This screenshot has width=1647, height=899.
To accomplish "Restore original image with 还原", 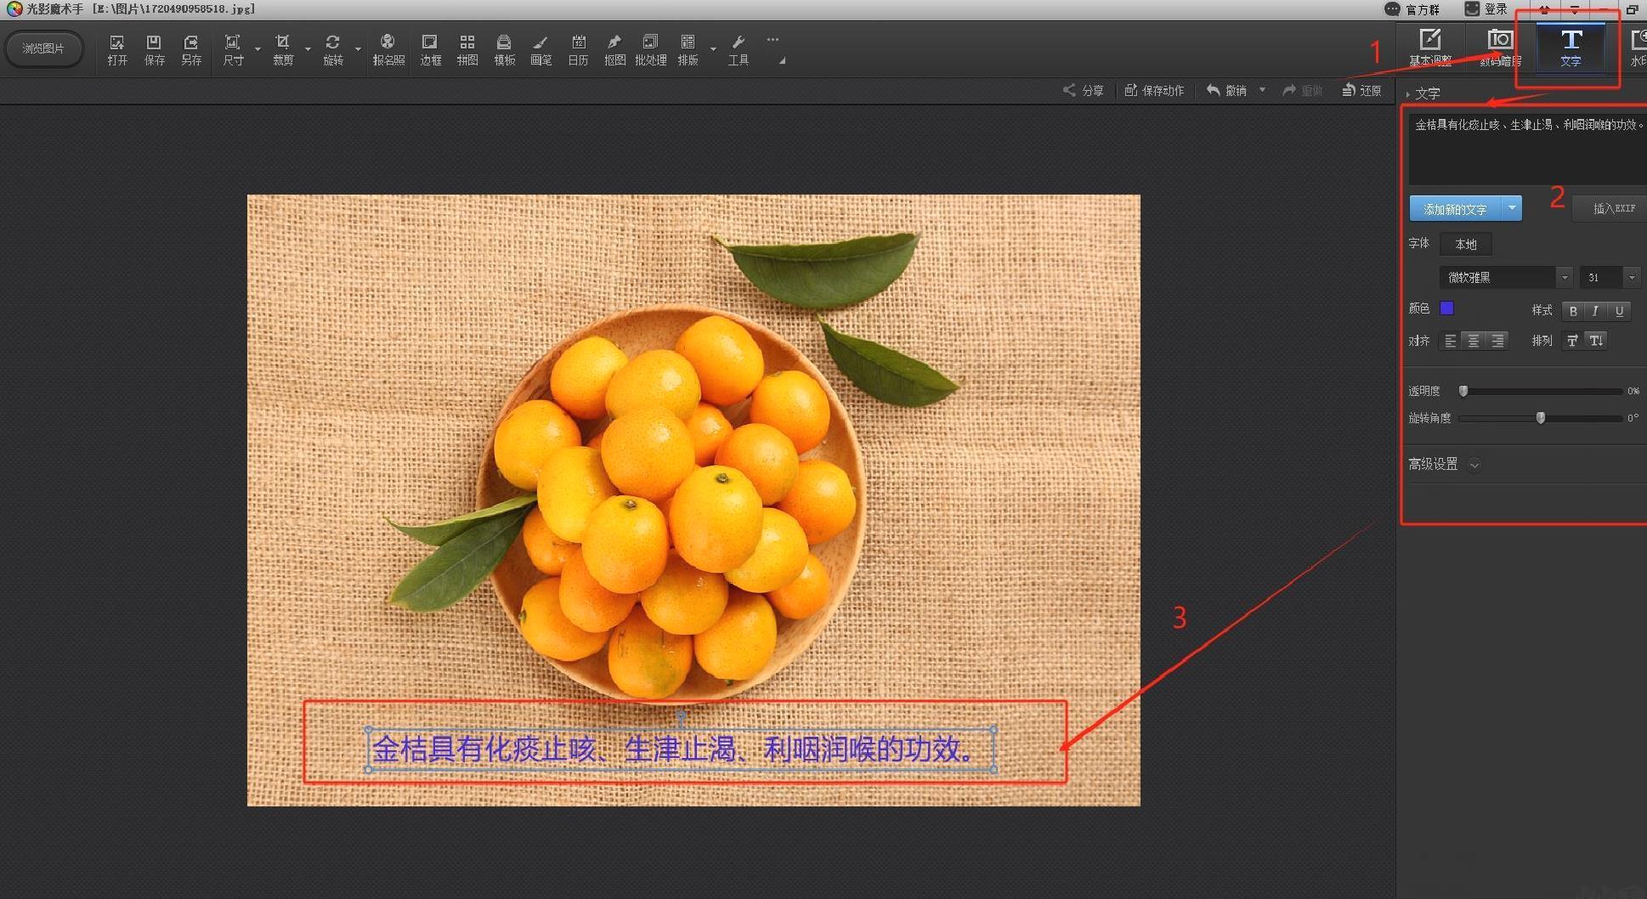I will click(x=1361, y=90).
